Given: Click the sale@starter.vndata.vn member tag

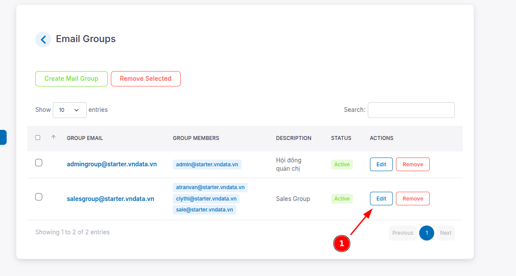Looking at the screenshot, I should (205, 210).
